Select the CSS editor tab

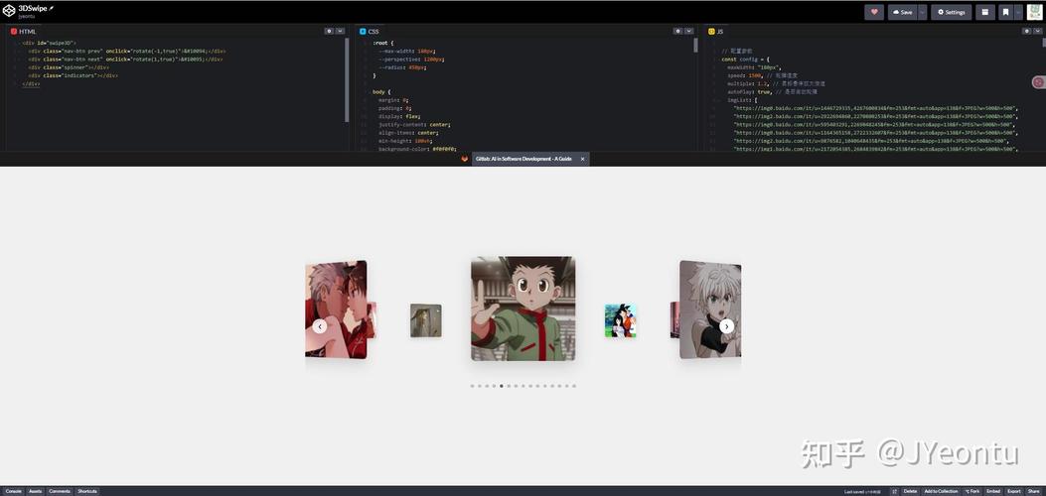point(369,32)
